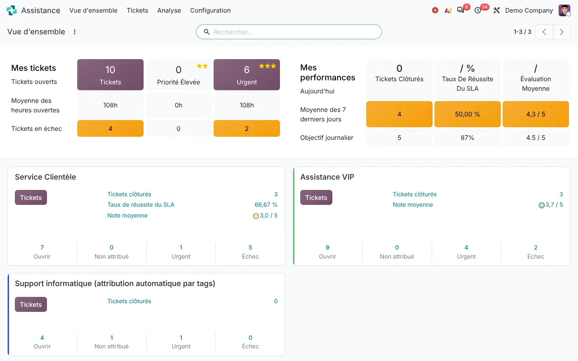Click the Assistance VIP card title

(x=327, y=177)
